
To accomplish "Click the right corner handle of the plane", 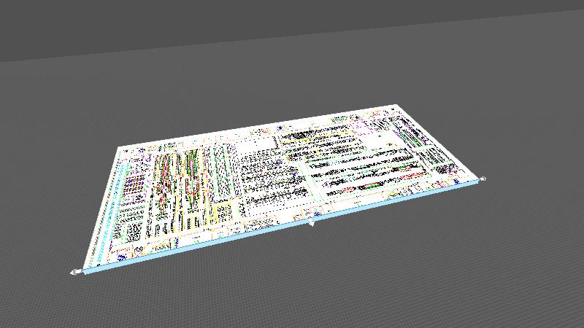I will pos(483,179).
